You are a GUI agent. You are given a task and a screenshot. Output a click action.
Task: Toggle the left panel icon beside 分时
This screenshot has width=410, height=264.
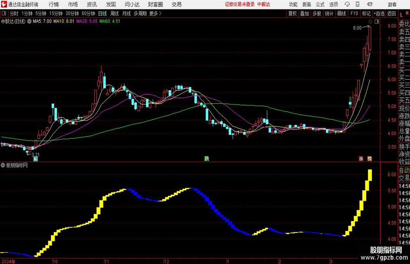[x=4, y=13]
